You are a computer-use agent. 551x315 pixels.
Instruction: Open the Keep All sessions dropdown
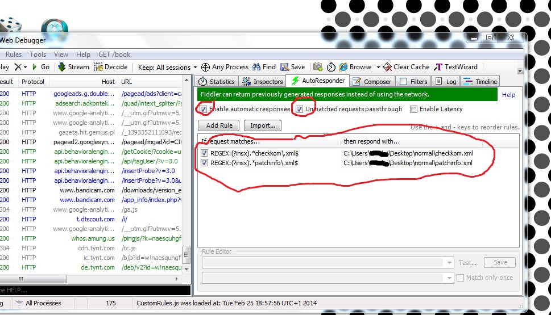tap(167, 67)
